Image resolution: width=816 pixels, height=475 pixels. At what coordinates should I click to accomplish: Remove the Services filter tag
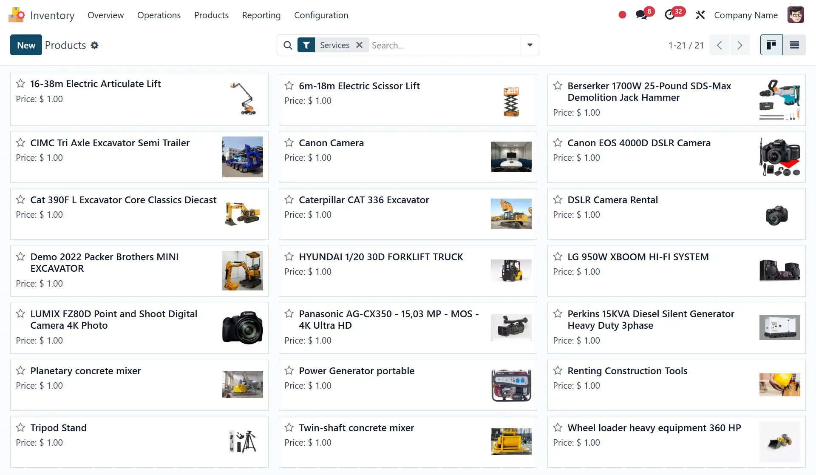pos(359,45)
